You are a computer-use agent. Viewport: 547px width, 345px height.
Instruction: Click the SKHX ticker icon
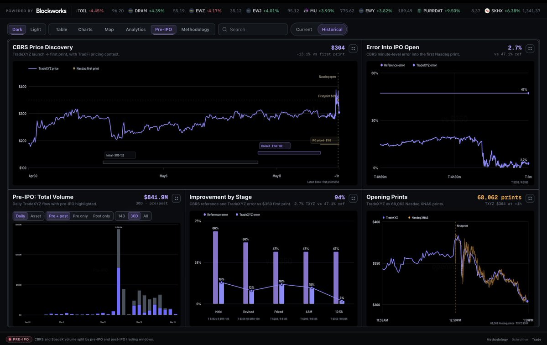487,11
